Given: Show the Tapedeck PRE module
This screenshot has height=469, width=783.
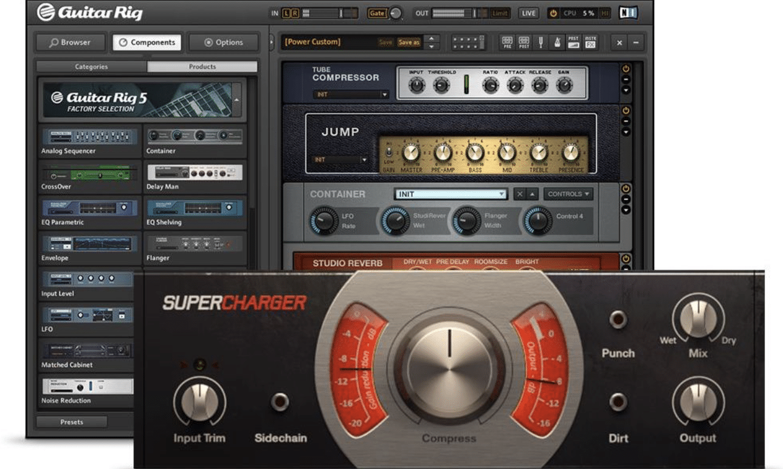Looking at the screenshot, I should (x=507, y=42).
